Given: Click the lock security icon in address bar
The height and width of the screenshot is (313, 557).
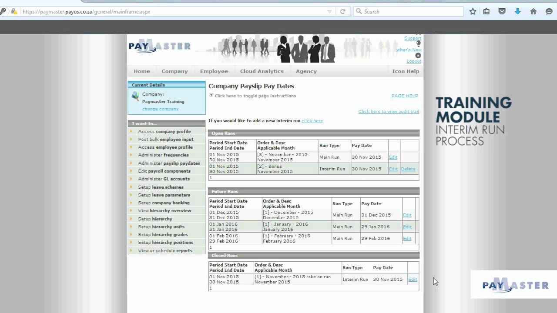Looking at the screenshot, I should [14, 12].
